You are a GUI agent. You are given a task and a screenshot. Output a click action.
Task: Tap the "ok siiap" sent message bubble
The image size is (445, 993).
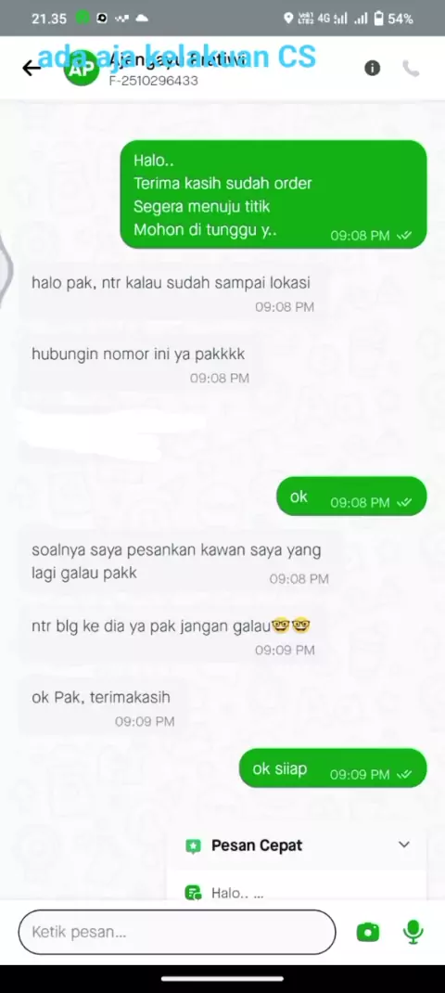(x=333, y=768)
